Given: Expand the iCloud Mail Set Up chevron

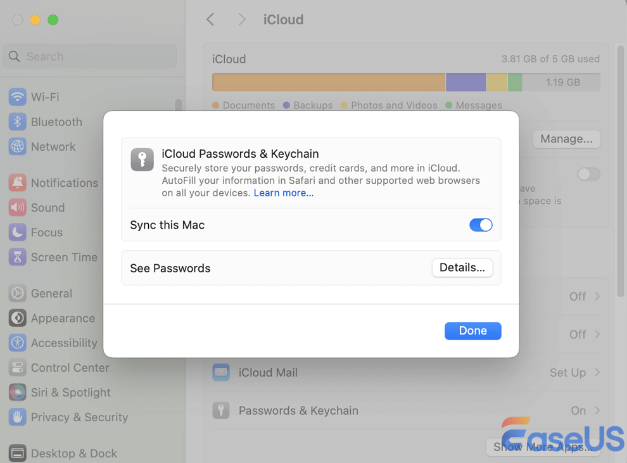Looking at the screenshot, I should (597, 372).
